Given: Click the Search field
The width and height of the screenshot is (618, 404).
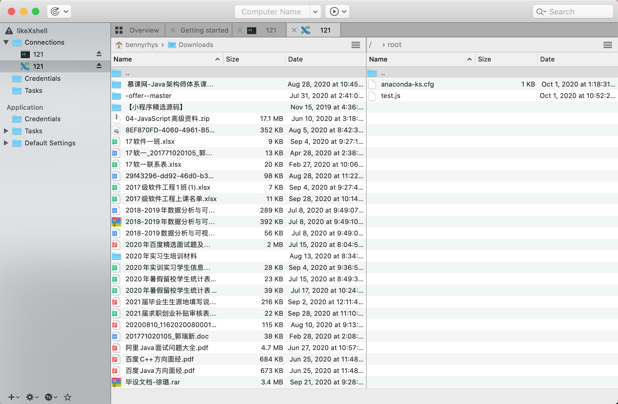Looking at the screenshot, I should 573,12.
